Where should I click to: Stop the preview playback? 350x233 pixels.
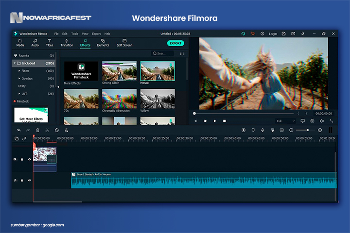click(224, 121)
